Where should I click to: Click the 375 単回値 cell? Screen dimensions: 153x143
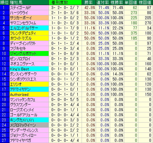pyautogui.click(x=131, y=33)
